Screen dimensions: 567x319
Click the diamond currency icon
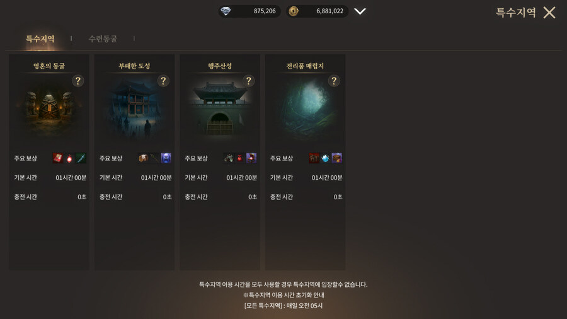pos(226,11)
